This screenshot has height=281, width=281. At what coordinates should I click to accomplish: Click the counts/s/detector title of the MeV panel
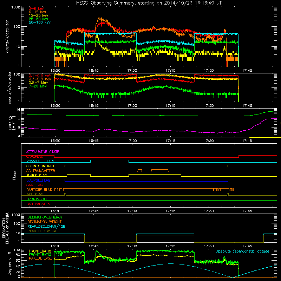9,87
